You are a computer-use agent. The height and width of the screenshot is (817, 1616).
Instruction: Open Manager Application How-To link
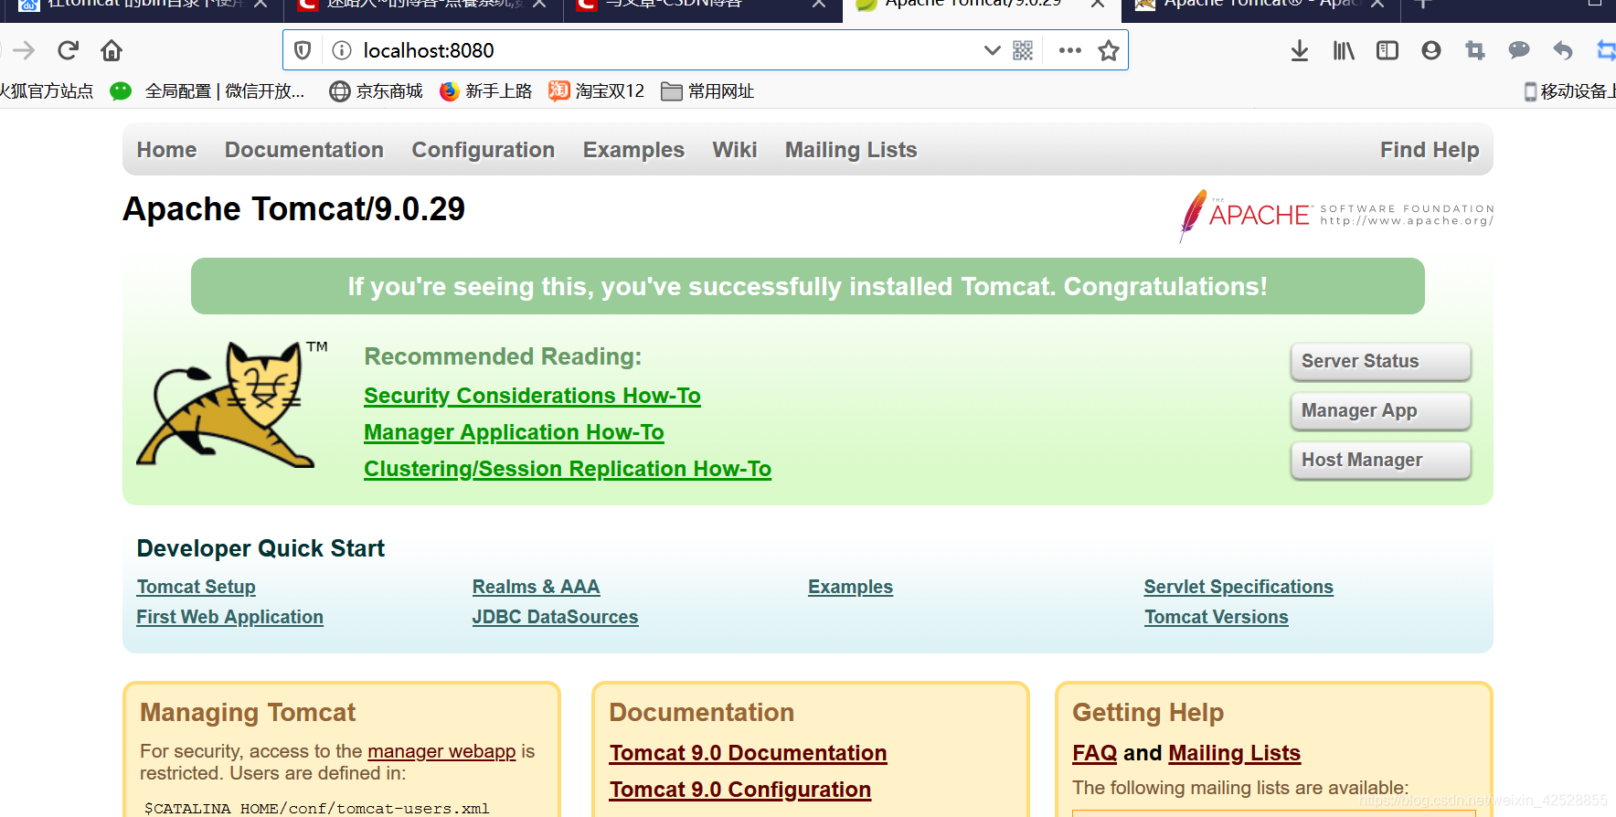(x=514, y=432)
